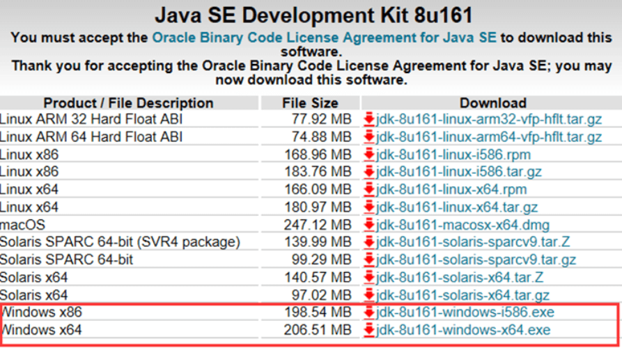The height and width of the screenshot is (350, 622).
Task: Click the 'Windows x86' product description
Action: coord(41,312)
